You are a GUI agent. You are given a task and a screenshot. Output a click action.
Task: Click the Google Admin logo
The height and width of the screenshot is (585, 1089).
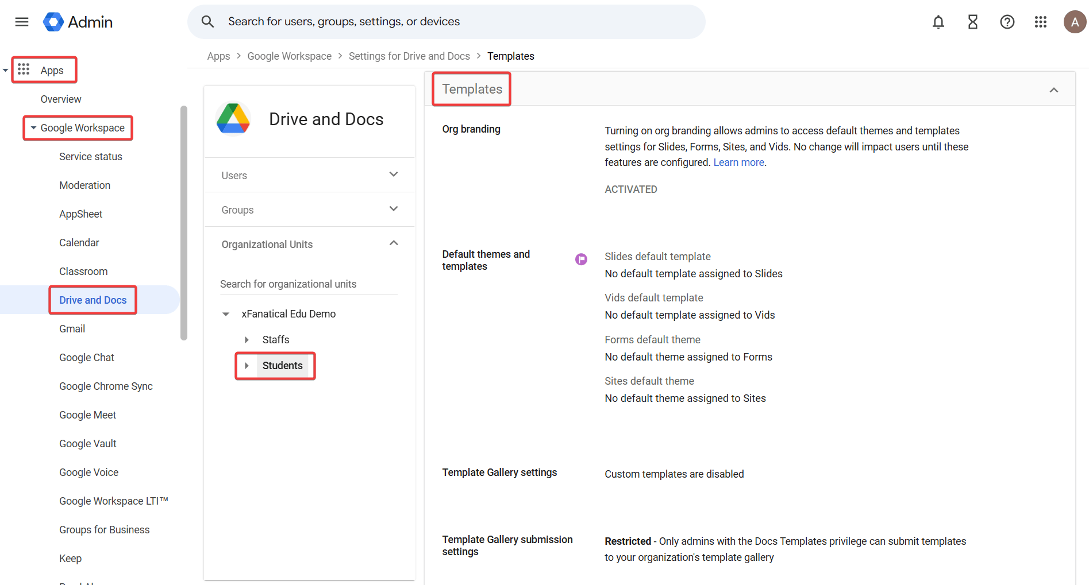click(78, 22)
